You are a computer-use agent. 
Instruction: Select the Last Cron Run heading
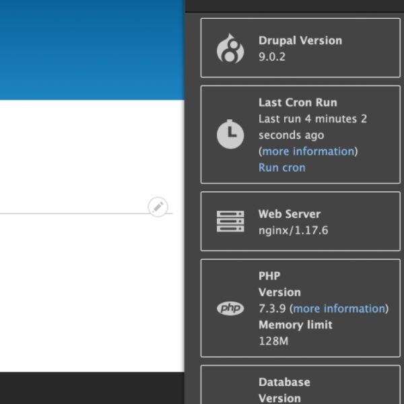(298, 102)
